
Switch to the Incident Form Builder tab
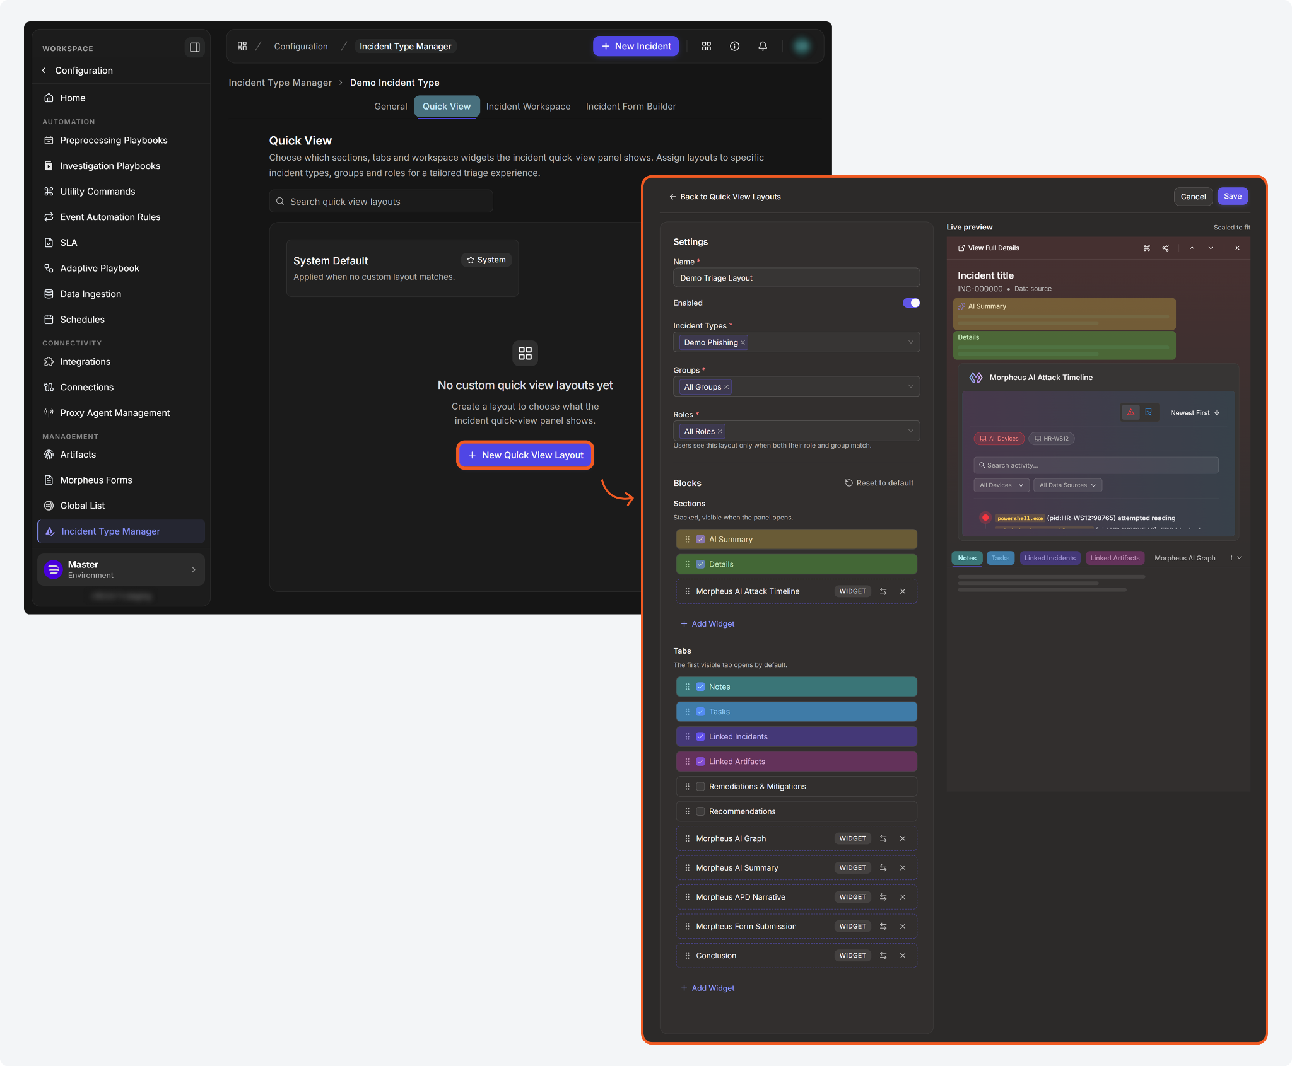631,107
